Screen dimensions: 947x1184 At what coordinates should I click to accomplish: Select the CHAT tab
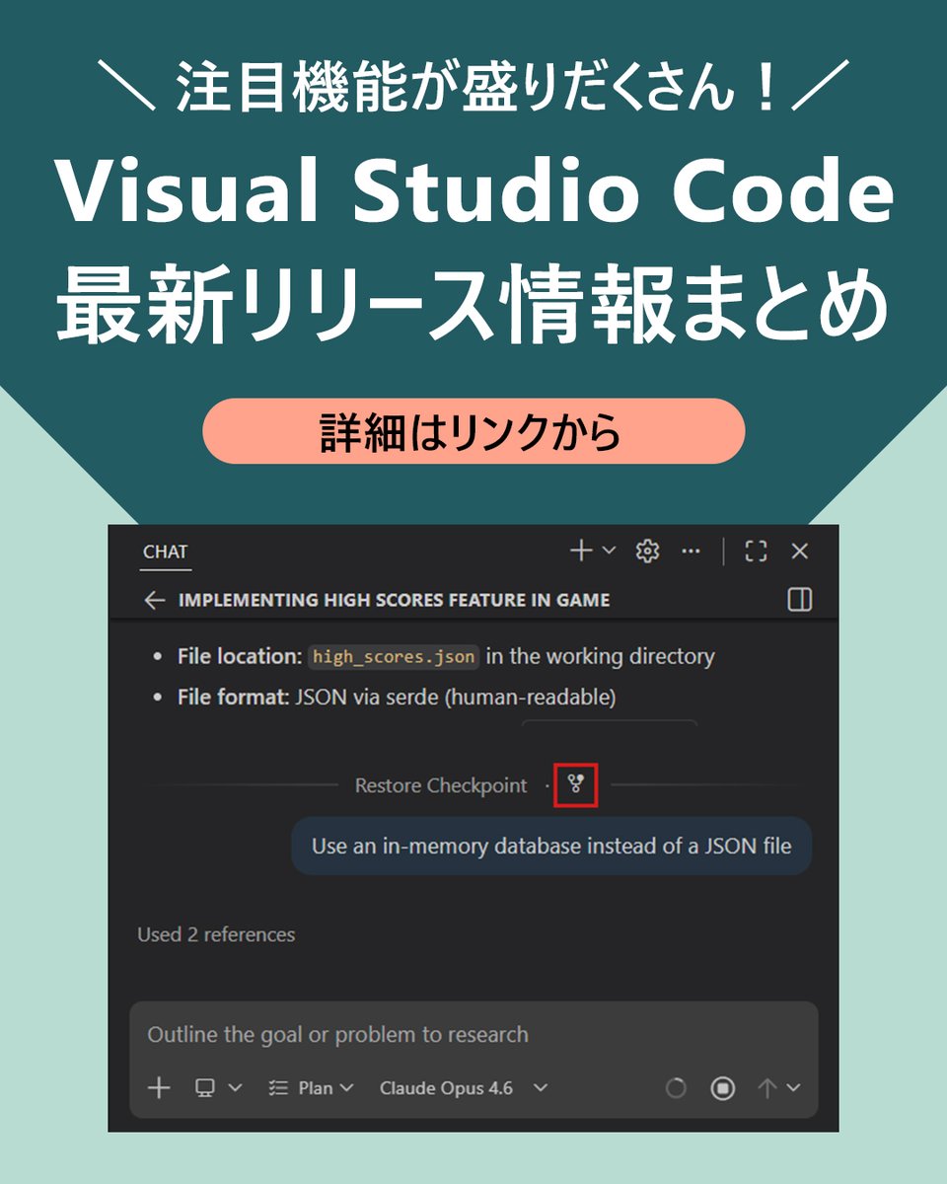click(165, 553)
